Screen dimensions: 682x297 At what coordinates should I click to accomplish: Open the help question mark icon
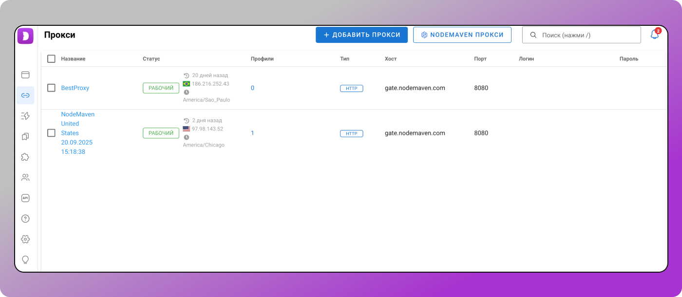click(x=25, y=219)
